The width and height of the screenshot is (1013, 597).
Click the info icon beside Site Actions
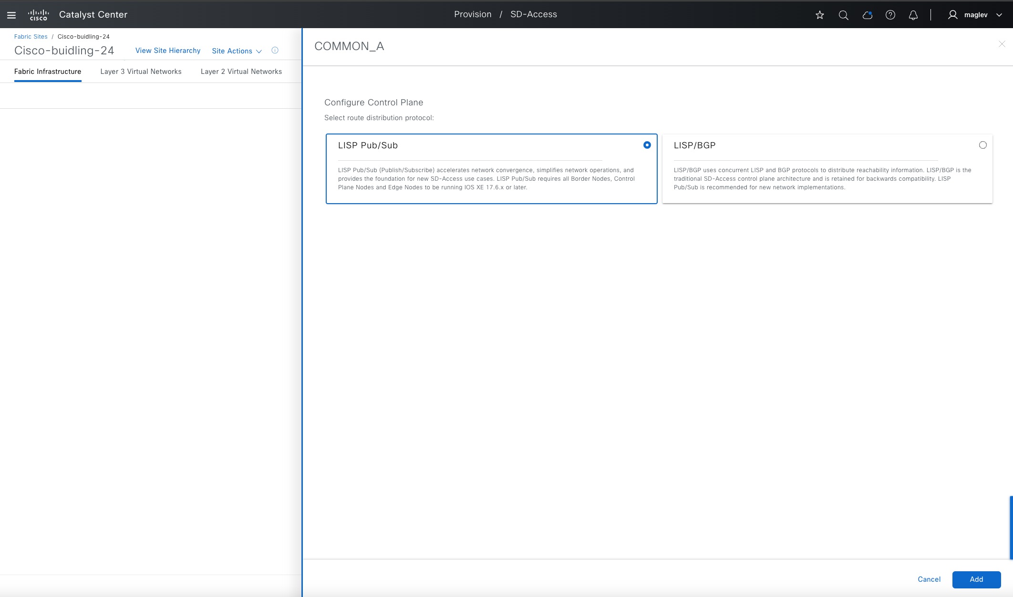pos(275,50)
